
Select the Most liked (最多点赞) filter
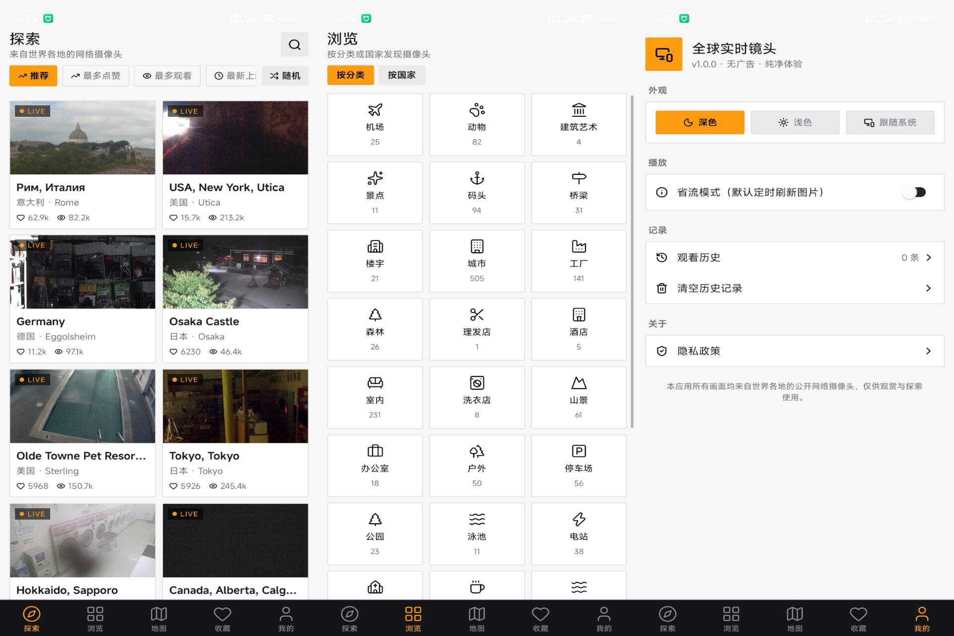pyautogui.click(x=95, y=76)
